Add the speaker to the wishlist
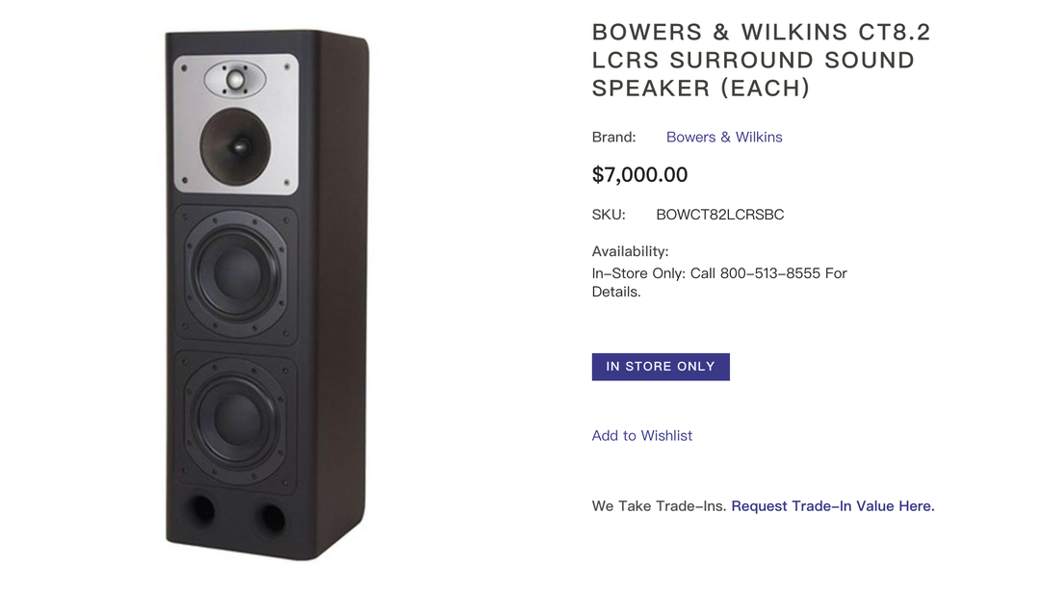Viewport: 1040px width, 591px height. tap(642, 436)
